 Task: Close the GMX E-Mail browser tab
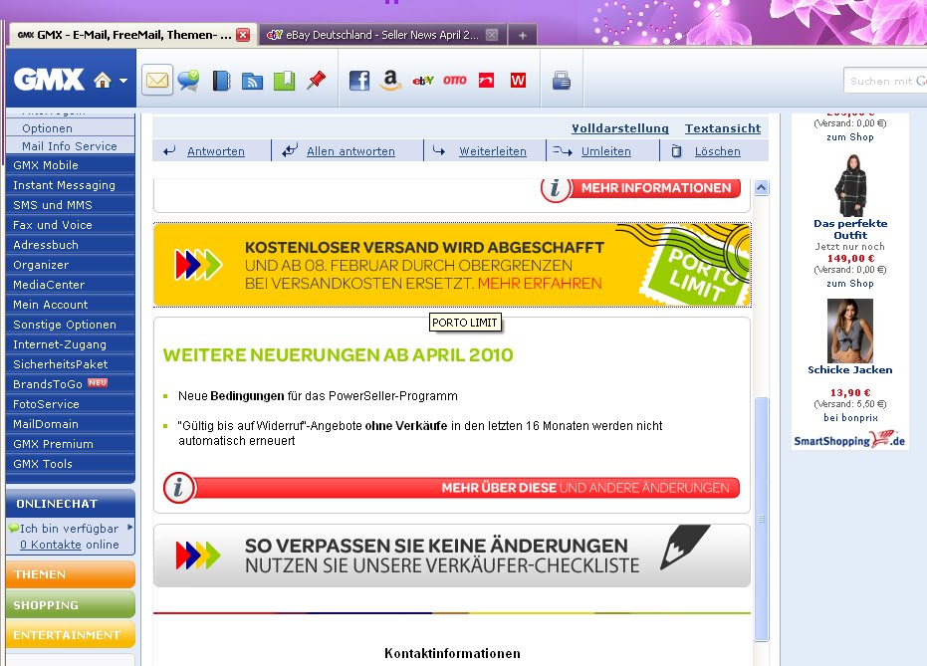(x=243, y=35)
